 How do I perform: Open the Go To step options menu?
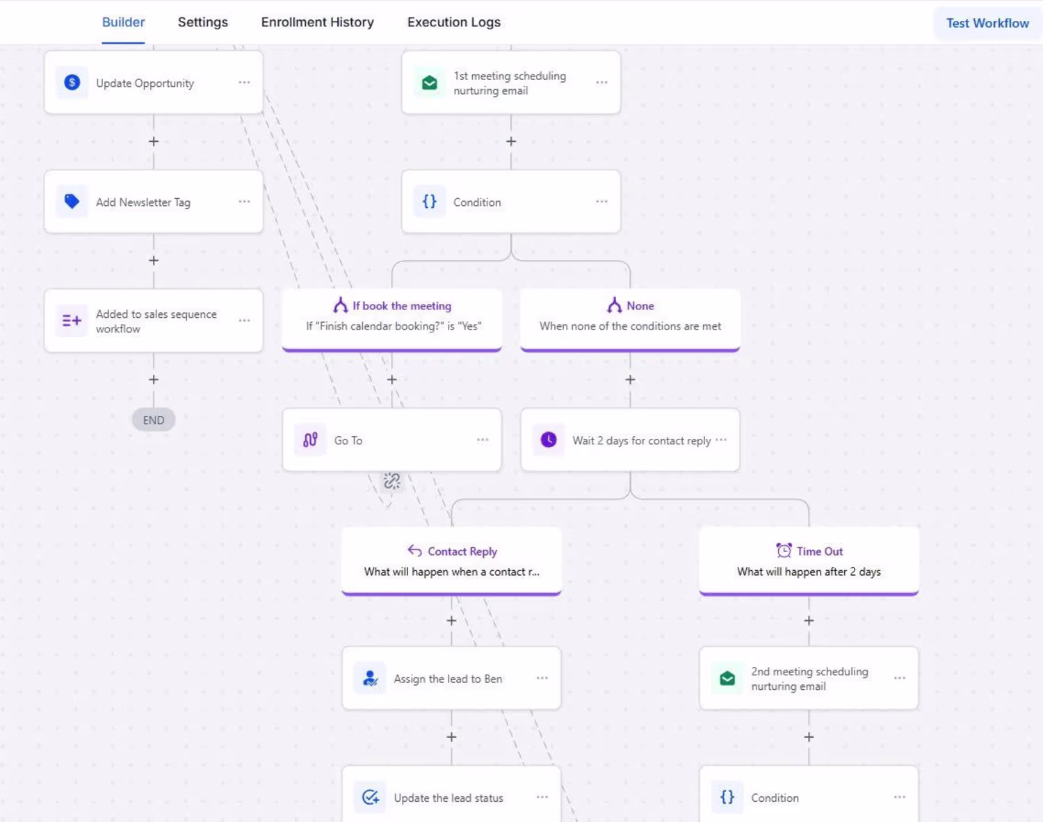pyautogui.click(x=483, y=440)
